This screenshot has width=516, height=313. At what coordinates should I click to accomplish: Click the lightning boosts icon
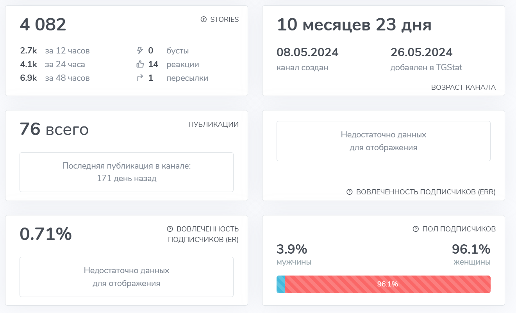[140, 51]
